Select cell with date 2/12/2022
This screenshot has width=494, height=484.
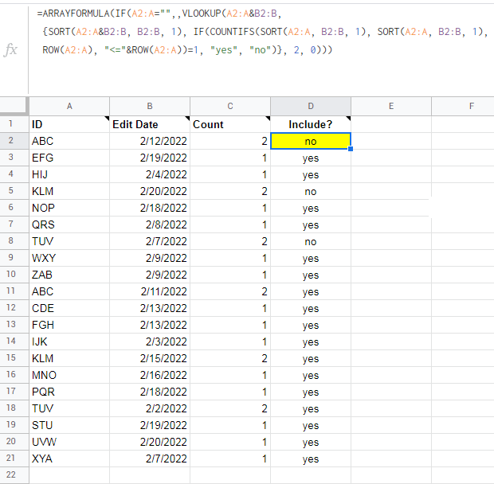(150, 141)
